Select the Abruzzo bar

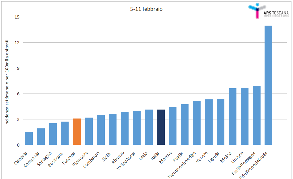pos(125,128)
